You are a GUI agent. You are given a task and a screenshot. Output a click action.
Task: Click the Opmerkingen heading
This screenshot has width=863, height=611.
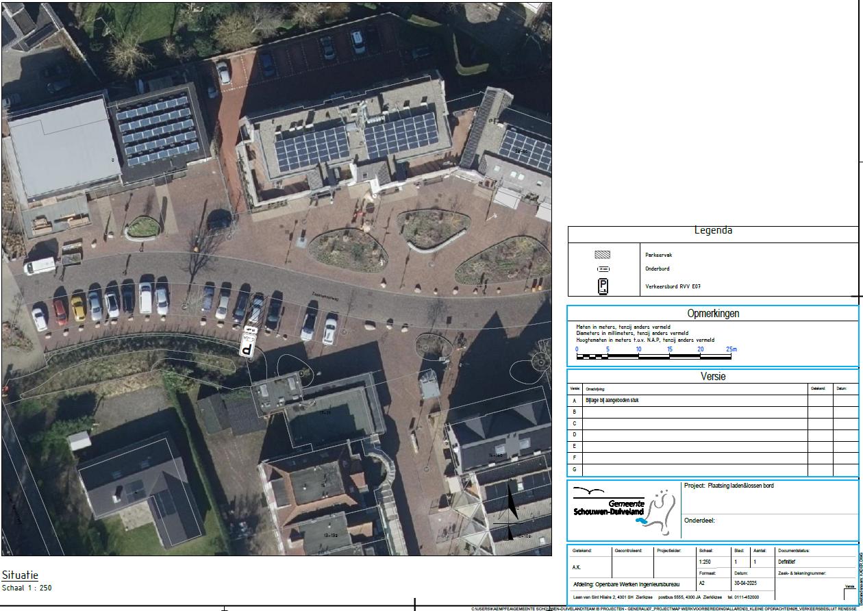[x=713, y=314]
